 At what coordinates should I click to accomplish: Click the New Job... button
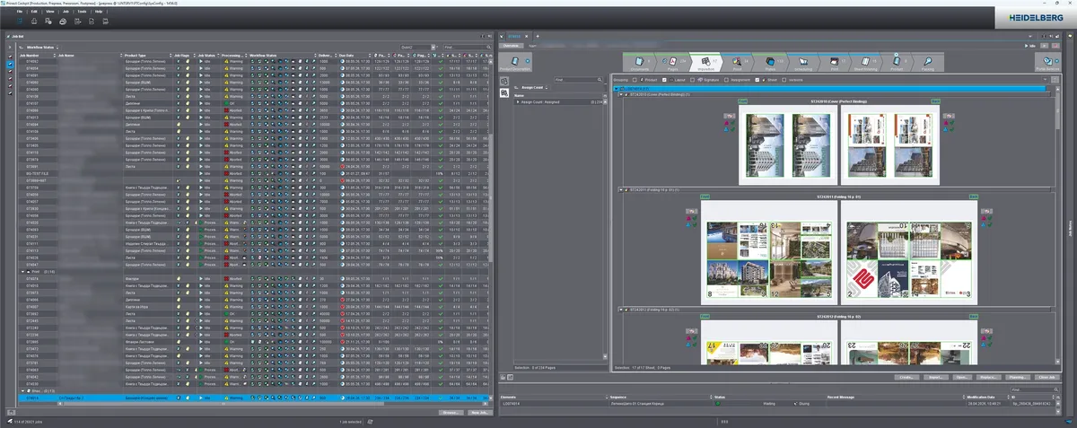(478, 412)
